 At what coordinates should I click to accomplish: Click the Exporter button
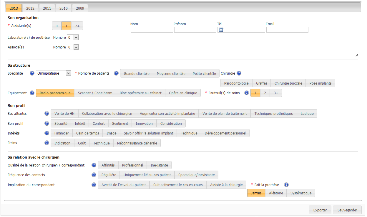[320, 210]
